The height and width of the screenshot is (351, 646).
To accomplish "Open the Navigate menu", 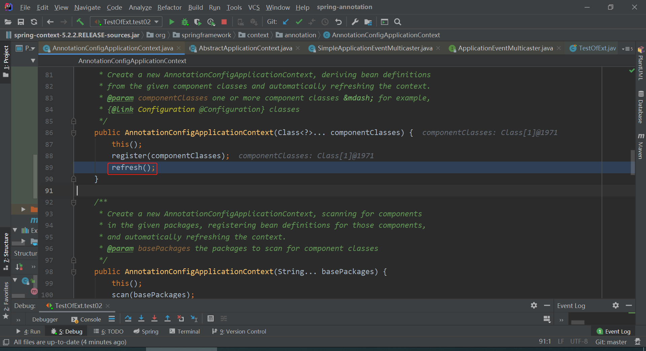I will point(87,7).
